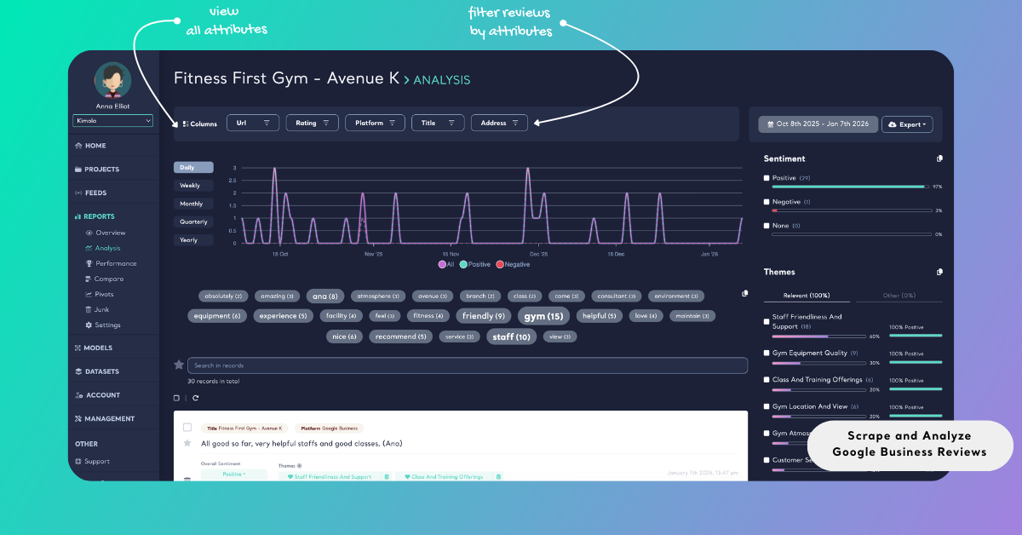Star the 'All good so far' review

pos(187,443)
